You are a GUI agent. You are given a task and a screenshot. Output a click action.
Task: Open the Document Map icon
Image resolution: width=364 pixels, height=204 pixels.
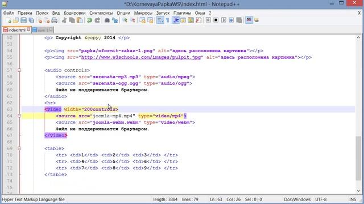click(191, 20)
